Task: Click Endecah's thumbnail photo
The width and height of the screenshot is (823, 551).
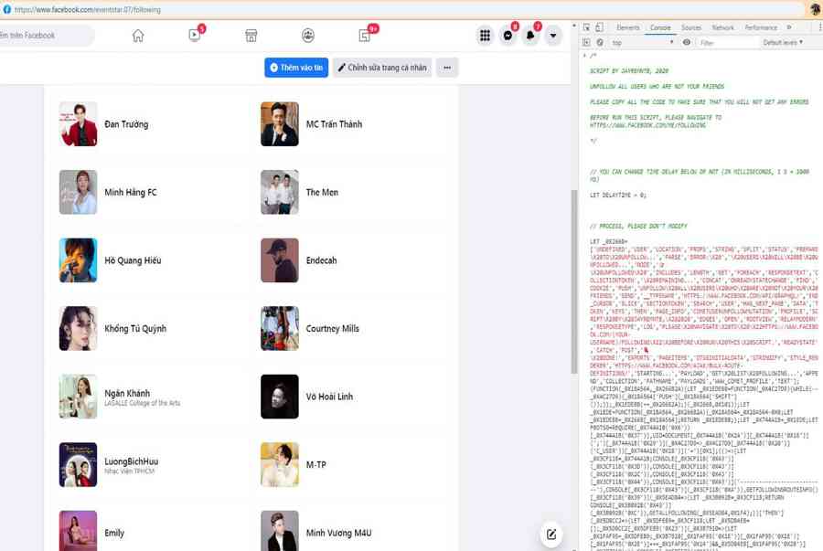Action: (280, 260)
